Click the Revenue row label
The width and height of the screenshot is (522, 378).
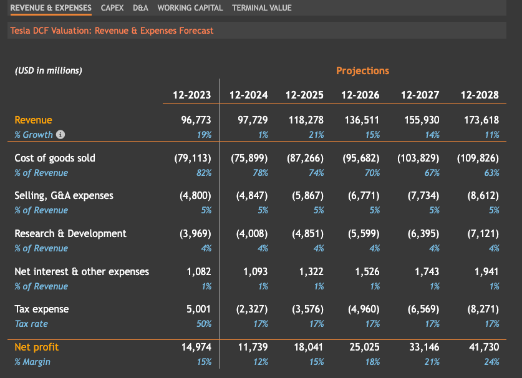coord(33,120)
